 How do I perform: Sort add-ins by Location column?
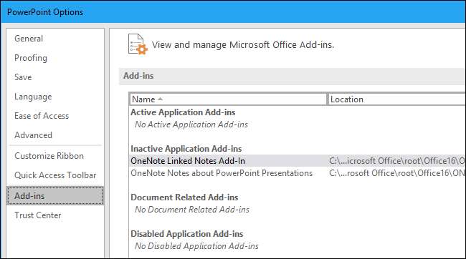(396, 99)
